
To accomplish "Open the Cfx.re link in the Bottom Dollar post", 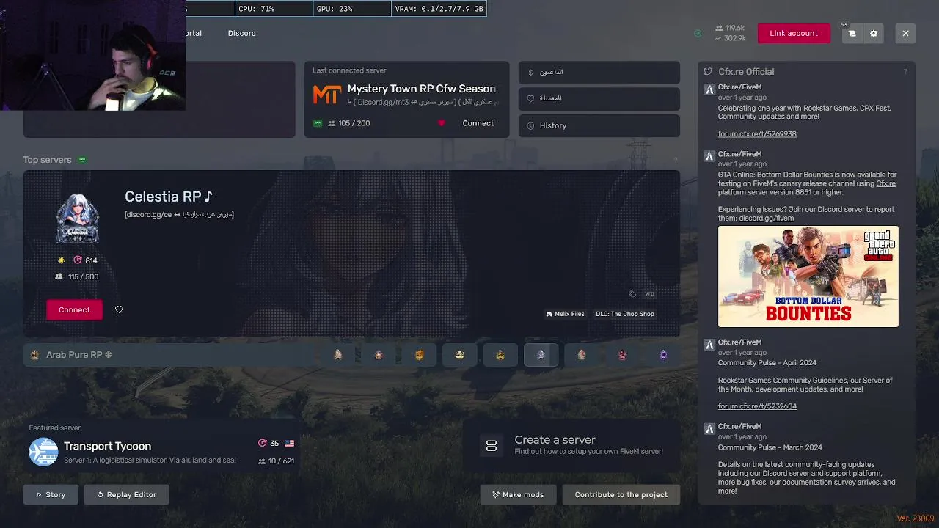I will 885,183.
